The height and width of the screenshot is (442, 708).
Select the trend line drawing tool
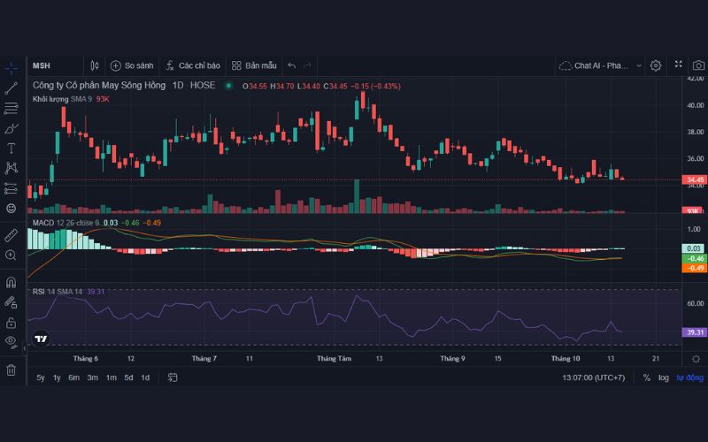point(12,88)
